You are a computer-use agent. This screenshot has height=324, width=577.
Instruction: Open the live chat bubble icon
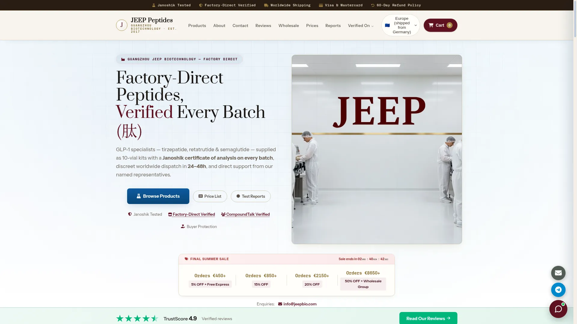pyautogui.click(x=558, y=309)
